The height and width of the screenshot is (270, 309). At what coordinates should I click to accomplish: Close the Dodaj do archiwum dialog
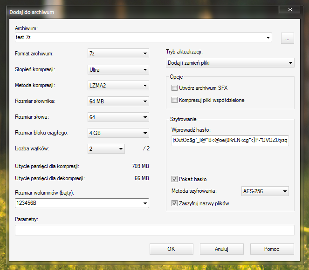coord(290,9)
